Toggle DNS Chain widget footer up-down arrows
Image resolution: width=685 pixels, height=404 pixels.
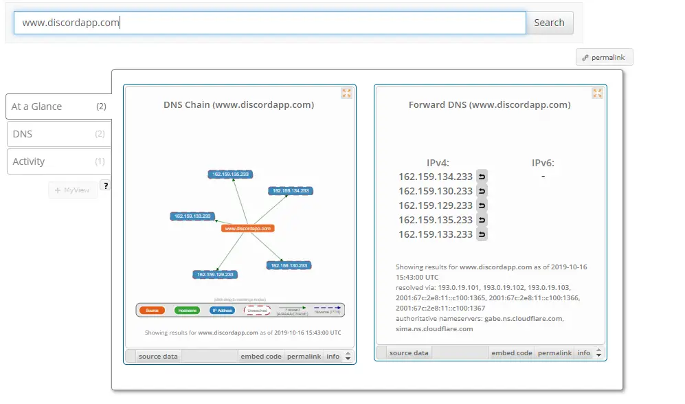348,357
